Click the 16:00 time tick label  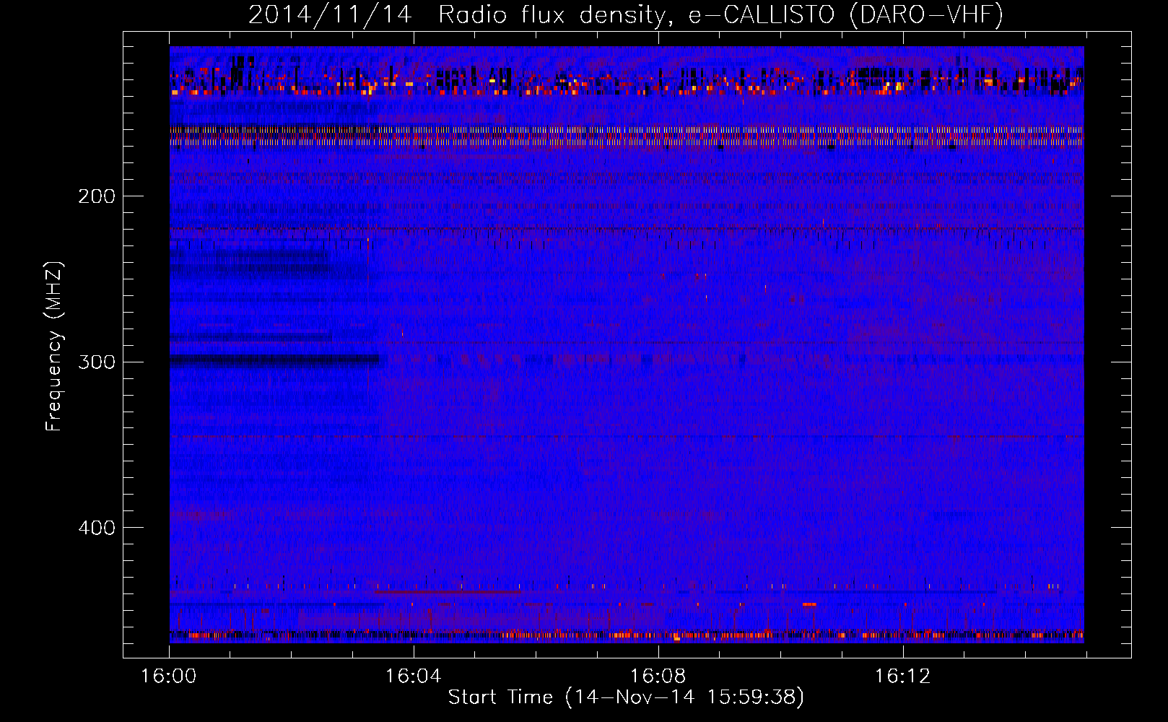tap(169, 677)
